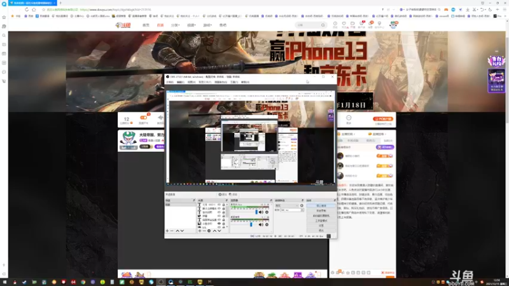Screen dimensions: 509x286
Task: Toggle lock on the second source row
Action: point(224,208)
